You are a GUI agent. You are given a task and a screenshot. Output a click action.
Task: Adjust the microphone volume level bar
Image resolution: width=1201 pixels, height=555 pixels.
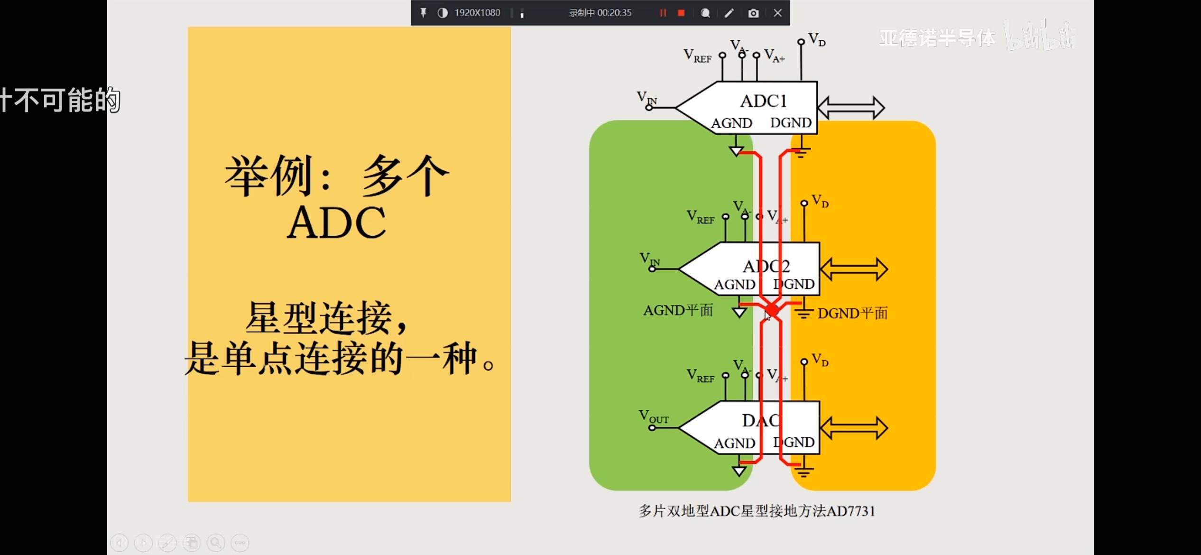pyautogui.click(x=522, y=14)
